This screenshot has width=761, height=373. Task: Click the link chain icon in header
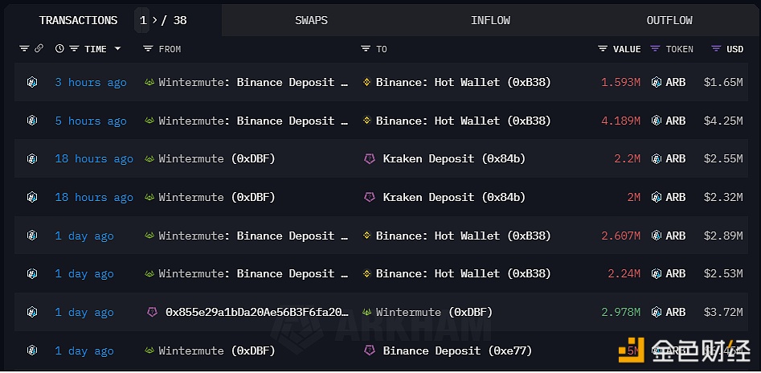tap(39, 48)
